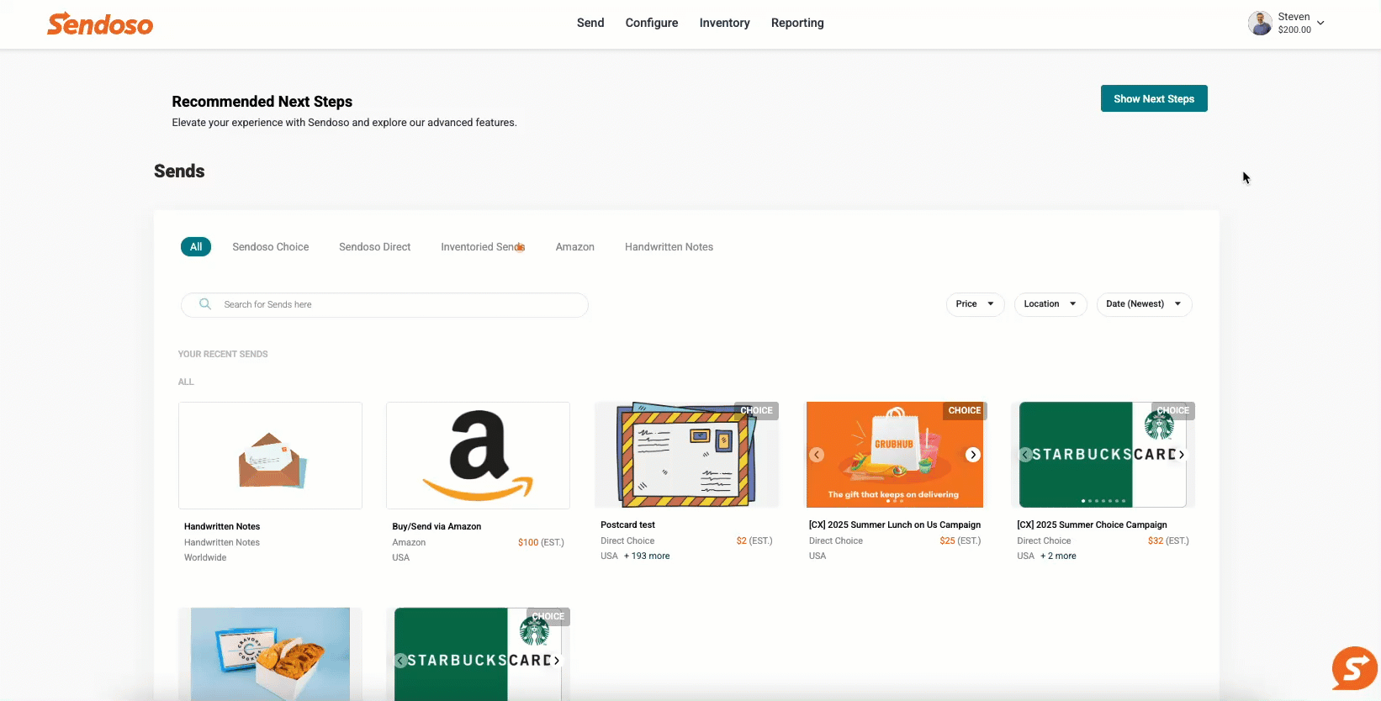1381x701 pixels.
Task: Open the cookie box send thumbnail
Action: point(270,654)
